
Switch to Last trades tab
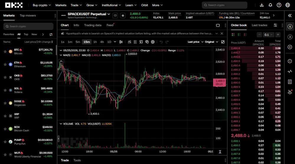coord(259,25)
